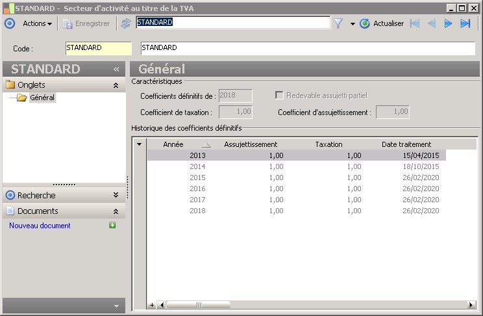Go to first record arrow
The image size is (483, 316).
point(415,23)
